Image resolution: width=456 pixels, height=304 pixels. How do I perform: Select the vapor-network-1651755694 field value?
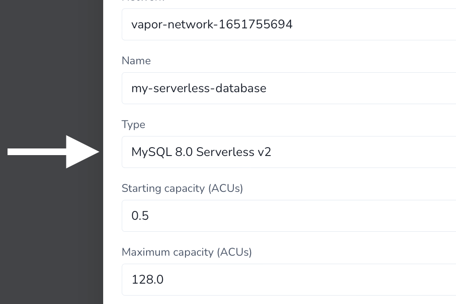pos(212,24)
